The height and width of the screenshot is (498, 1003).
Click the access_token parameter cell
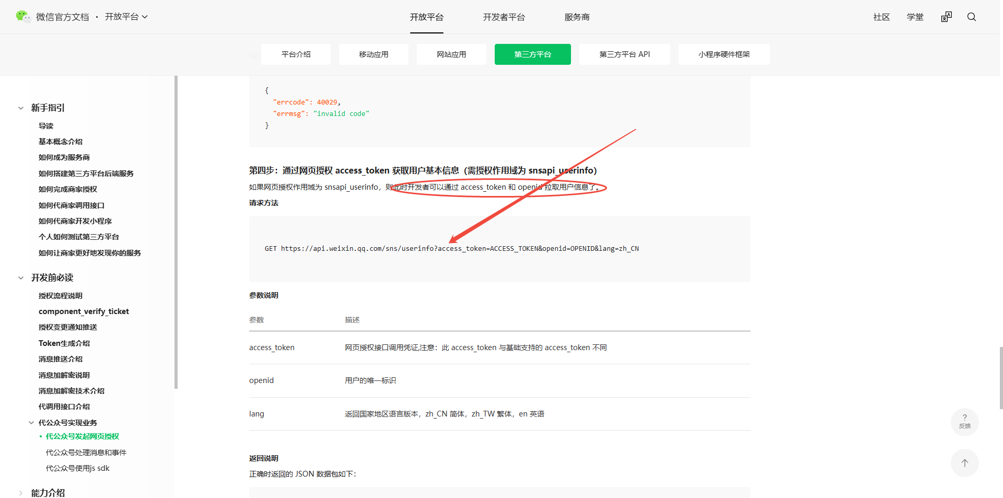click(272, 348)
